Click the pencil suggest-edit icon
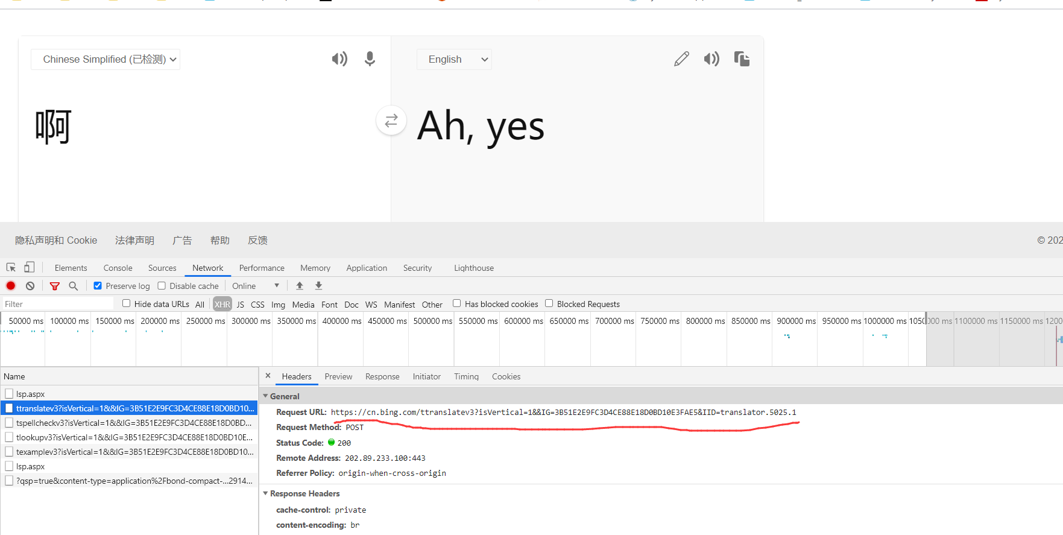The width and height of the screenshot is (1063, 535). point(681,59)
